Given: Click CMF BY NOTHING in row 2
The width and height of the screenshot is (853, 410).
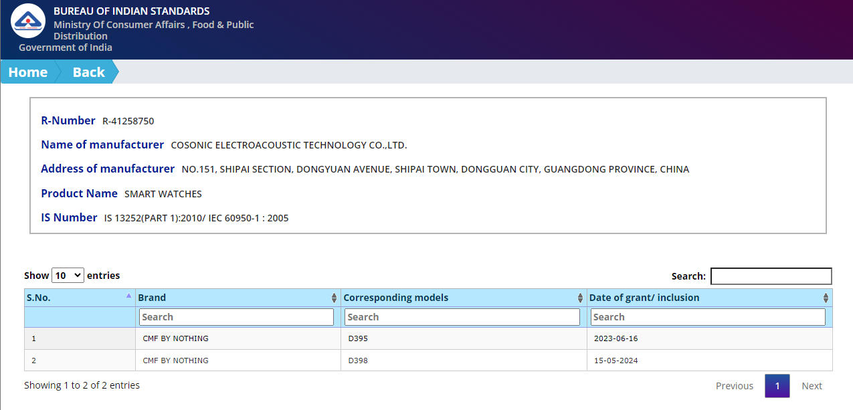Looking at the screenshot, I should [175, 361].
